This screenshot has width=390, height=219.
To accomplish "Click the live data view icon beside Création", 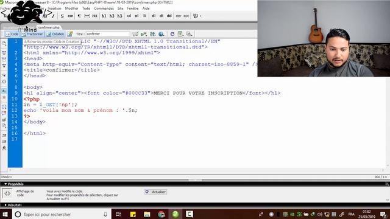I will pyautogui.click(x=70, y=34).
